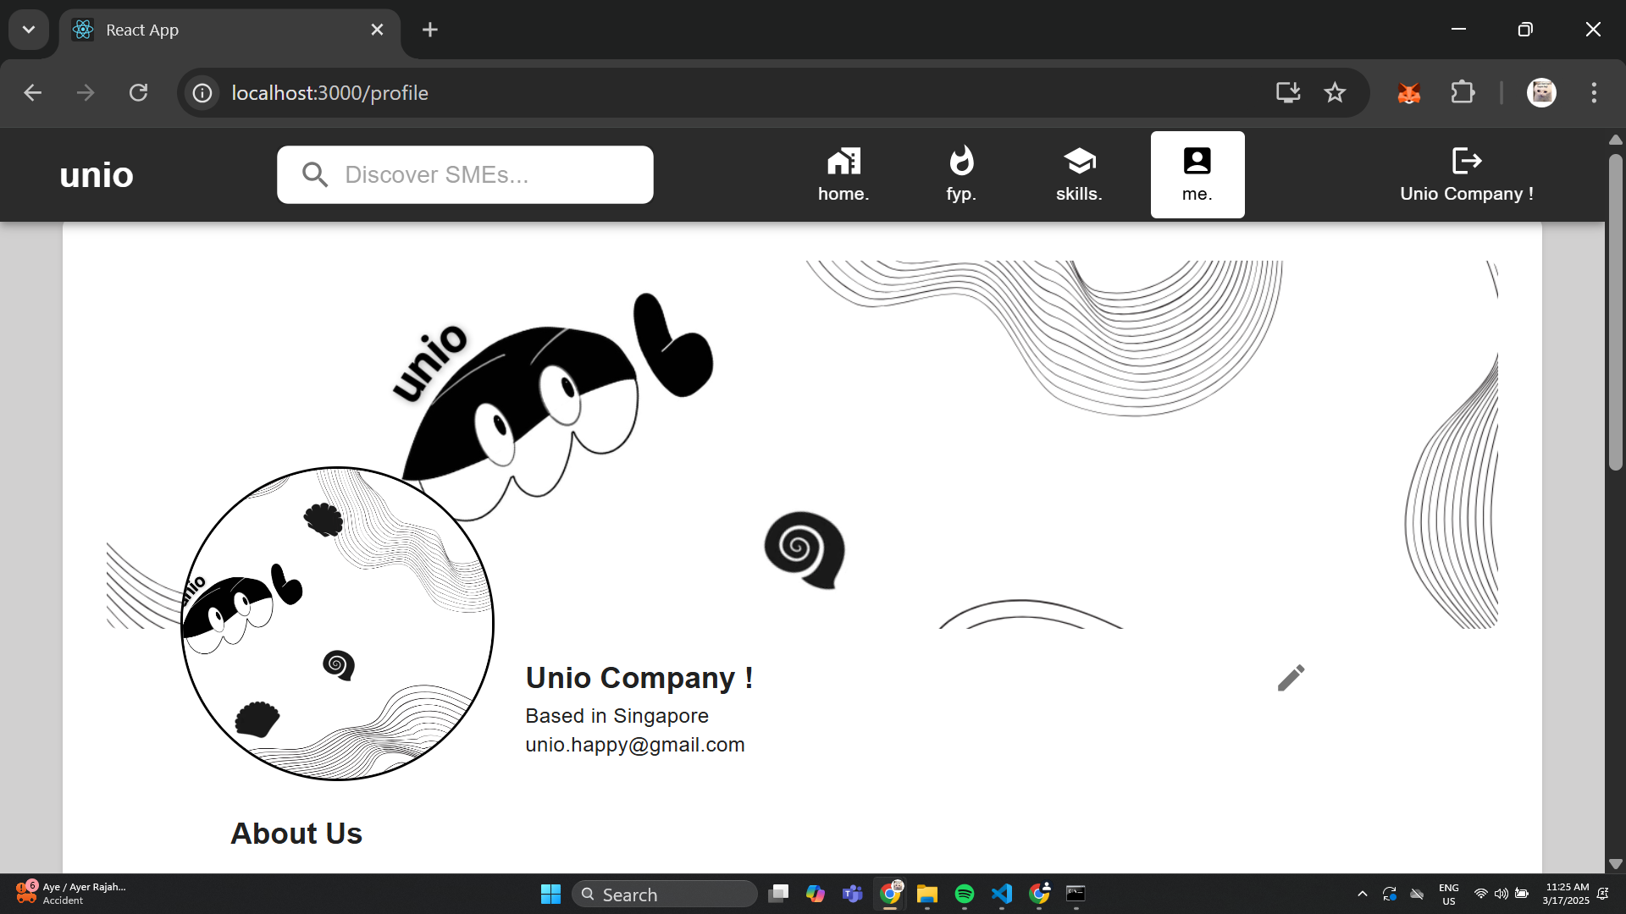Go to the fyp flame icon
1626x914 pixels.
pos(961,161)
